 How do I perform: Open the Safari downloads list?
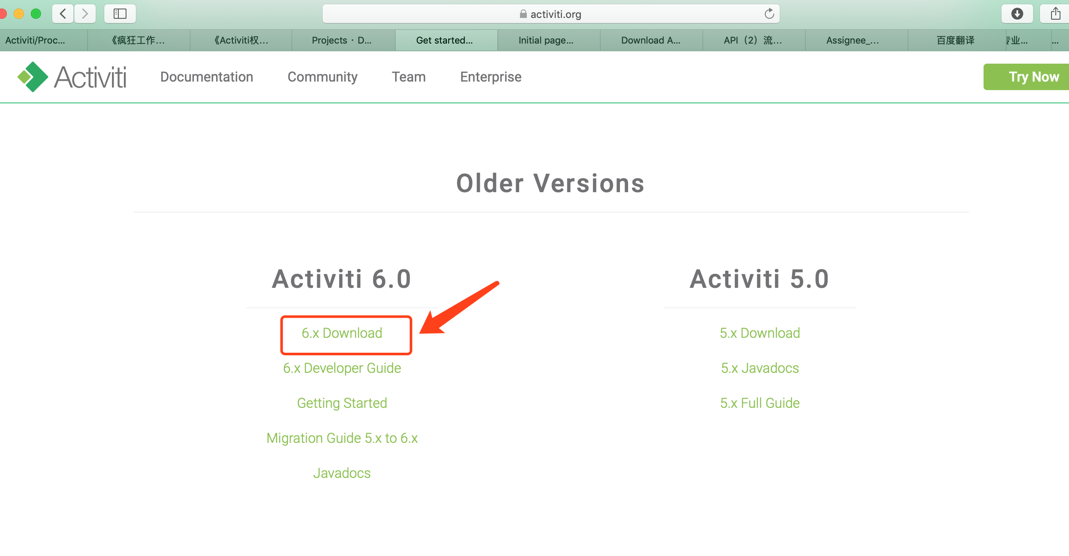point(1017,13)
